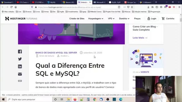The image size is (182, 102).
Task: Click the website illustration thumbnail
Action: tap(146, 58)
